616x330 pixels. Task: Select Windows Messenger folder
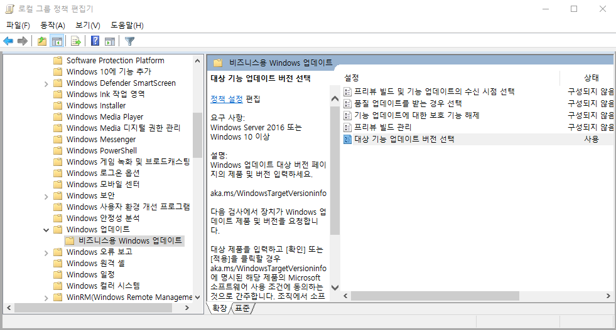[x=101, y=140]
